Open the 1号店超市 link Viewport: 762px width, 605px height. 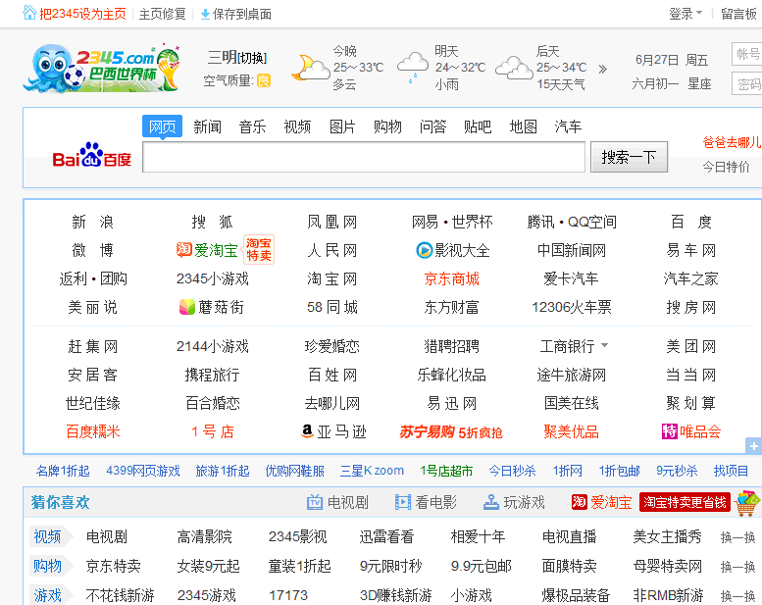pos(446,471)
